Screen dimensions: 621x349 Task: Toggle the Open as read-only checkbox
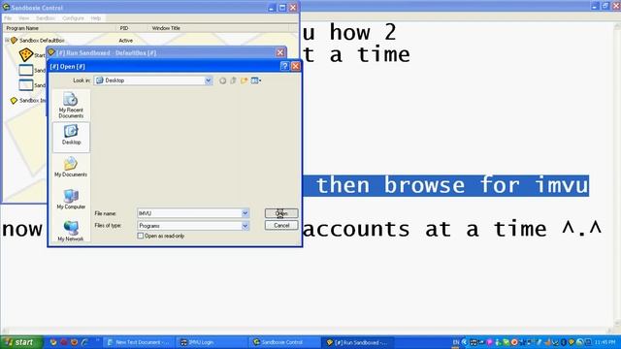click(140, 236)
